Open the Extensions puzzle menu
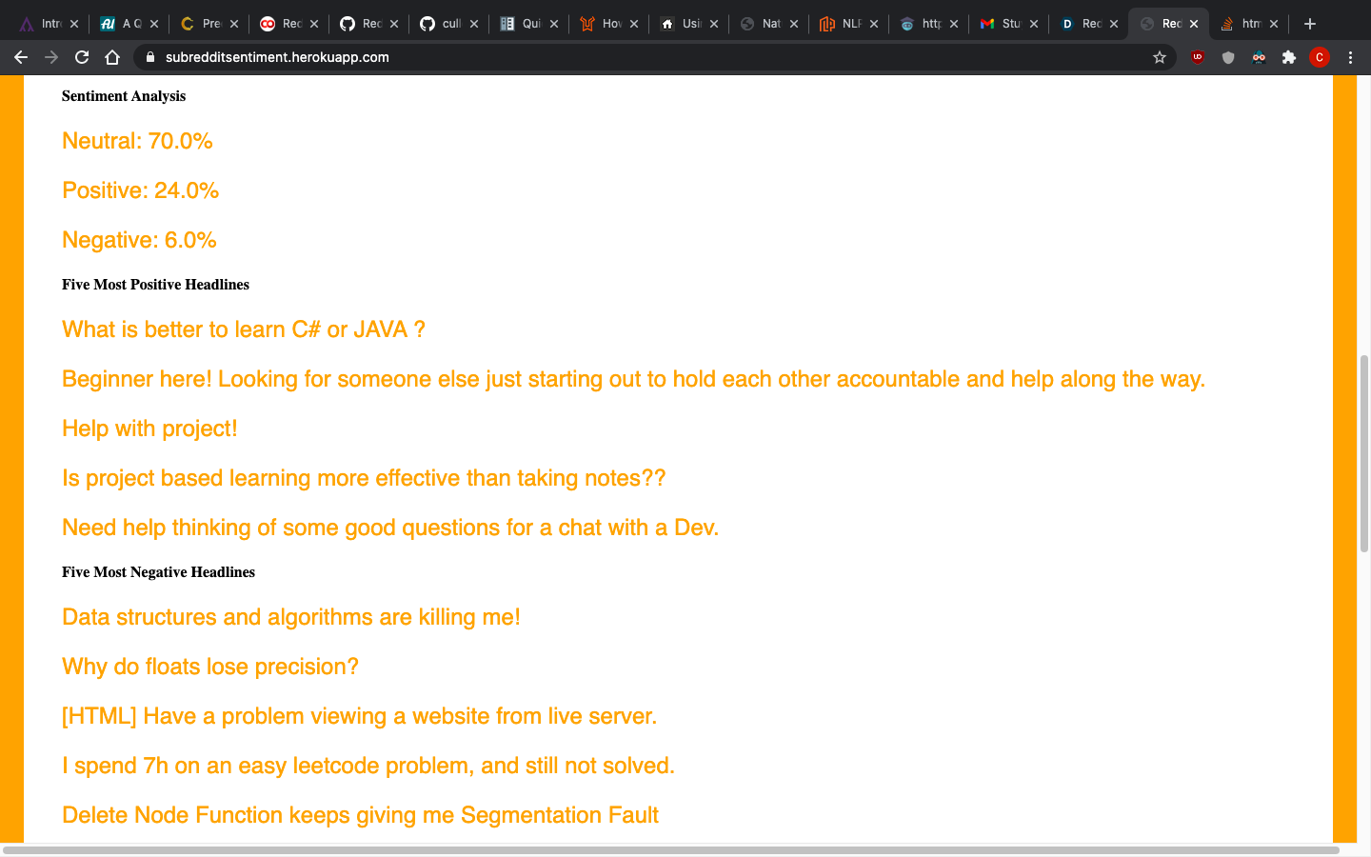This screenshot has height=857, width=1371. coord(1289,57)
